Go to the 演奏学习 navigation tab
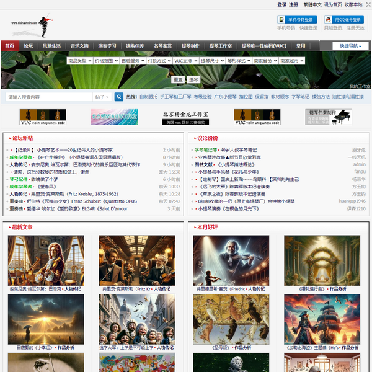Viewport: 372px width, 372px height. [x=107, y=46]
